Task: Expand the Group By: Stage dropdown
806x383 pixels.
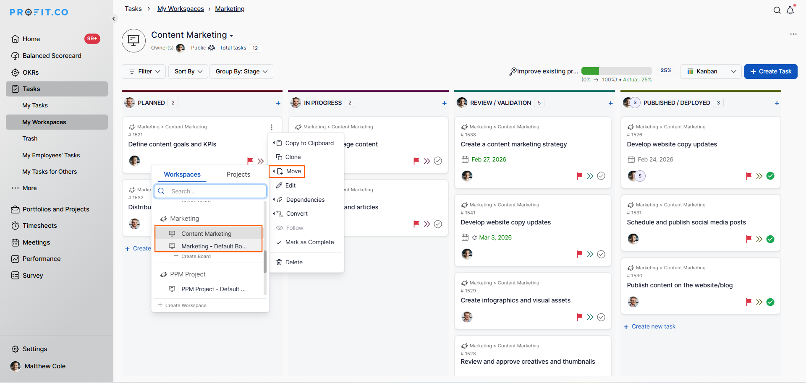Action: tap(241, 72)
